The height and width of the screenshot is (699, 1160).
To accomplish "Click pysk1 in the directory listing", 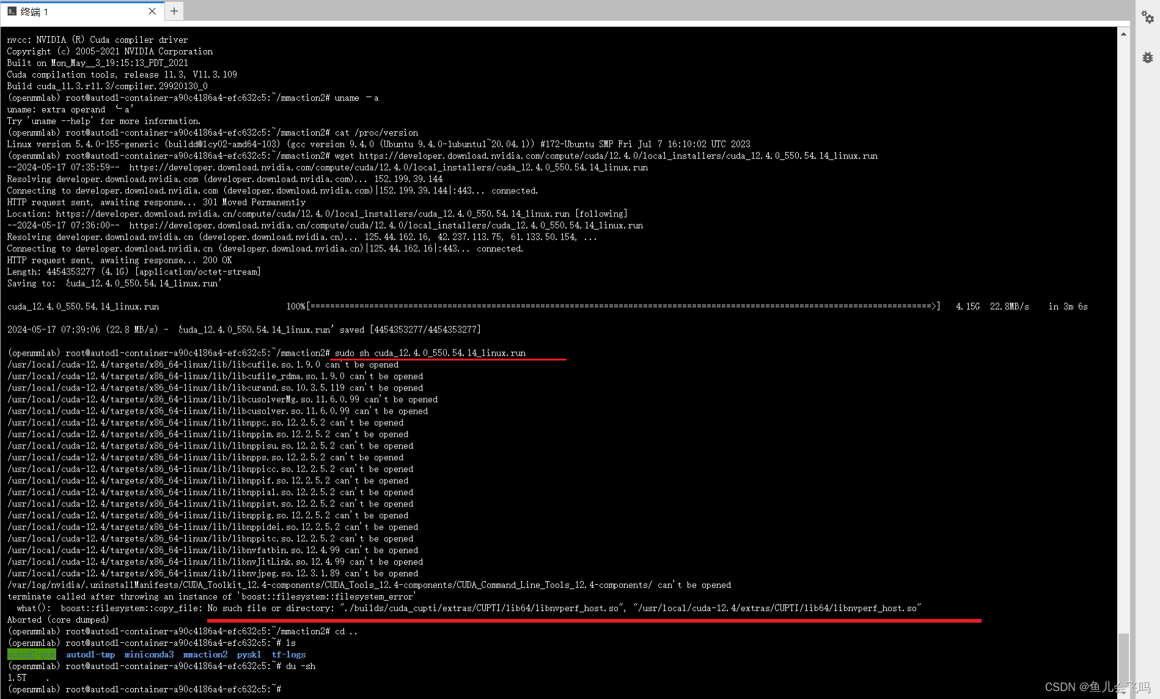I will 249,654.
